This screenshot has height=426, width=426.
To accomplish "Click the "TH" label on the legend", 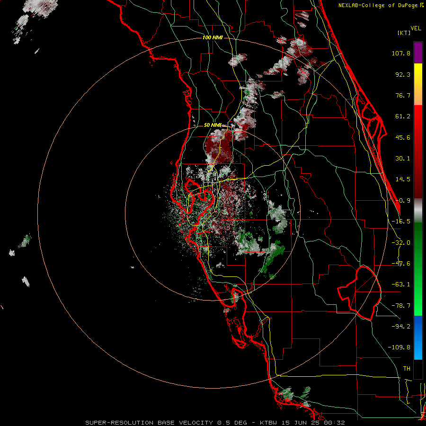I will pos(407,368).
